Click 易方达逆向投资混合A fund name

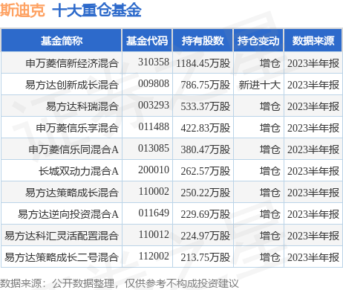pyautogui.click(x=68, y=214)
